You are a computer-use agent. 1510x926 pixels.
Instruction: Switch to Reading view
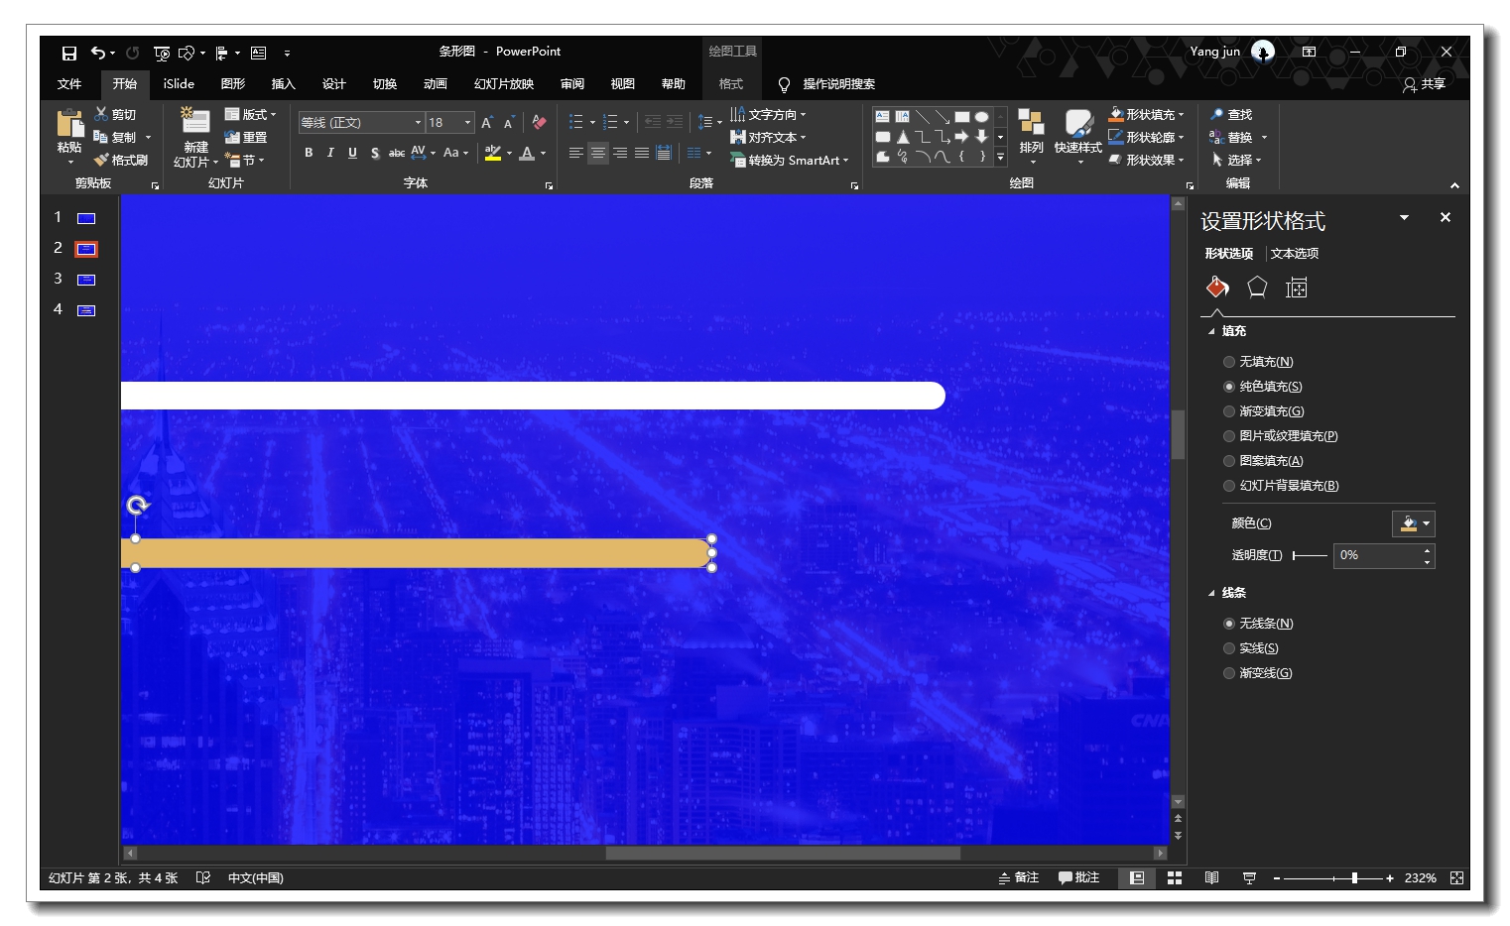tap(1211, 877)
